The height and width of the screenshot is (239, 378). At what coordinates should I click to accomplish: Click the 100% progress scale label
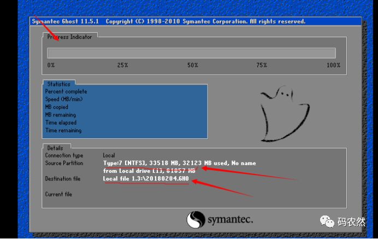(333, 65)
